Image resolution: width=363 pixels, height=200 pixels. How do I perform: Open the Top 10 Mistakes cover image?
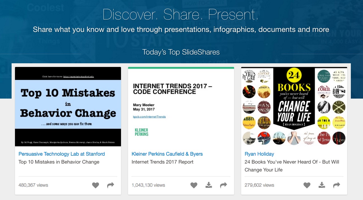pos(68,106)
